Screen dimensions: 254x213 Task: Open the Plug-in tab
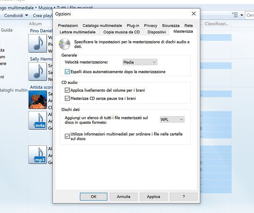[133, 25]
